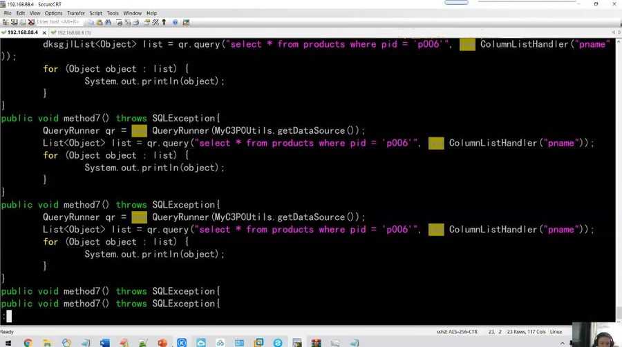This screenshot has height=347, width=622.
Task: Open the Script menu
Action: pos(95,13)
